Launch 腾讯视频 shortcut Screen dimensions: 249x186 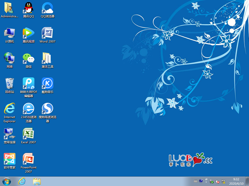click(28, 35)
